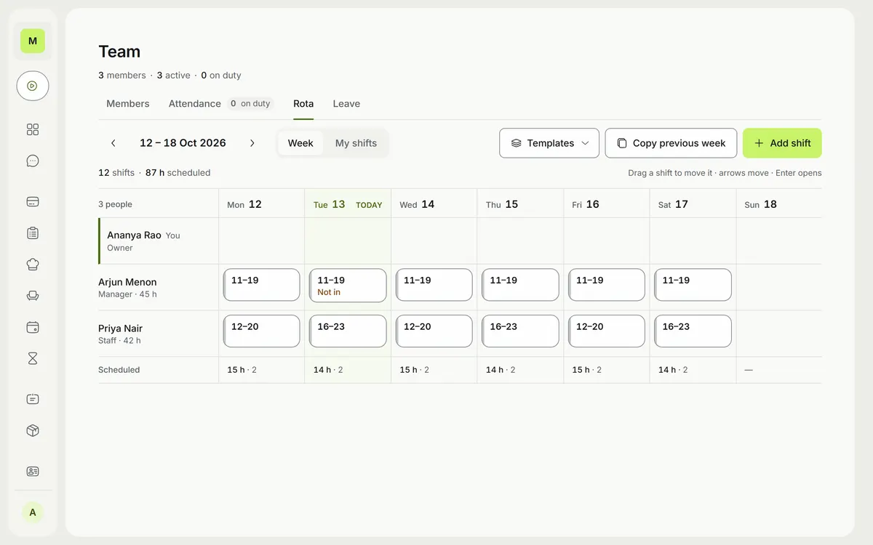The width and height of the screenshot is (873, 545).
Task: Open the chat bubble icon in sidebar
Action: point(33,161)
